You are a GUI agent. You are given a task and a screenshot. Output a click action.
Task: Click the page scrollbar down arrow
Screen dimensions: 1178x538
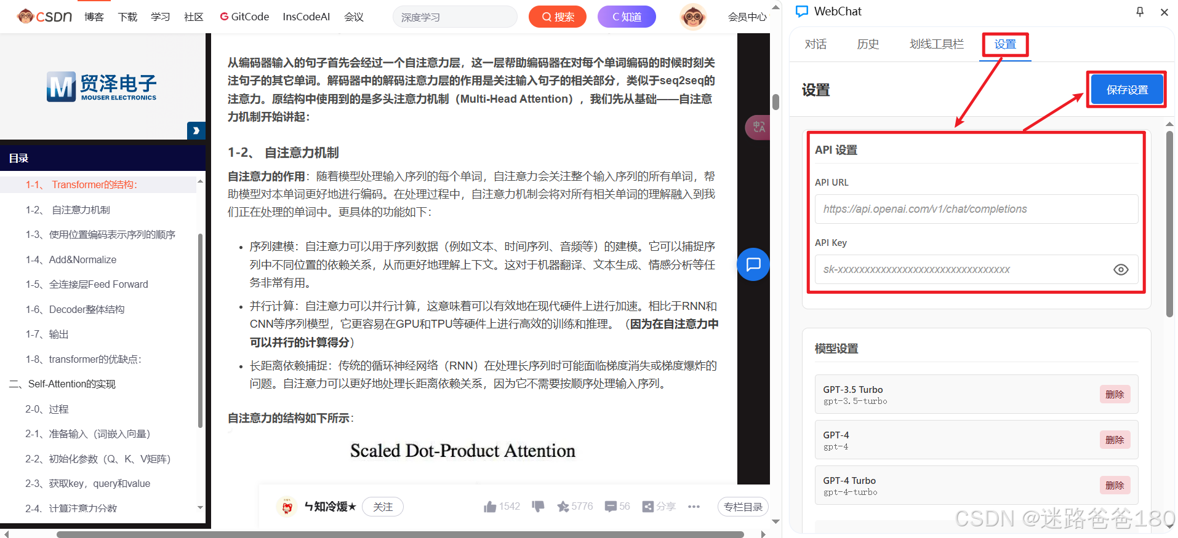click(x=775, y=521)
